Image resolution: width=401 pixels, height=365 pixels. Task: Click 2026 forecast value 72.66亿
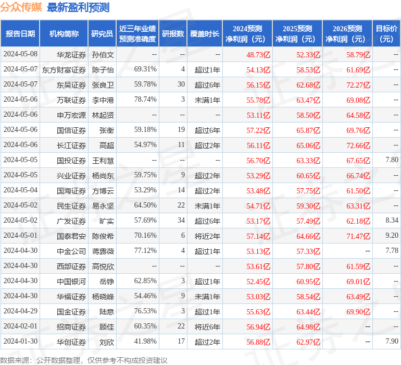[358, 145]
